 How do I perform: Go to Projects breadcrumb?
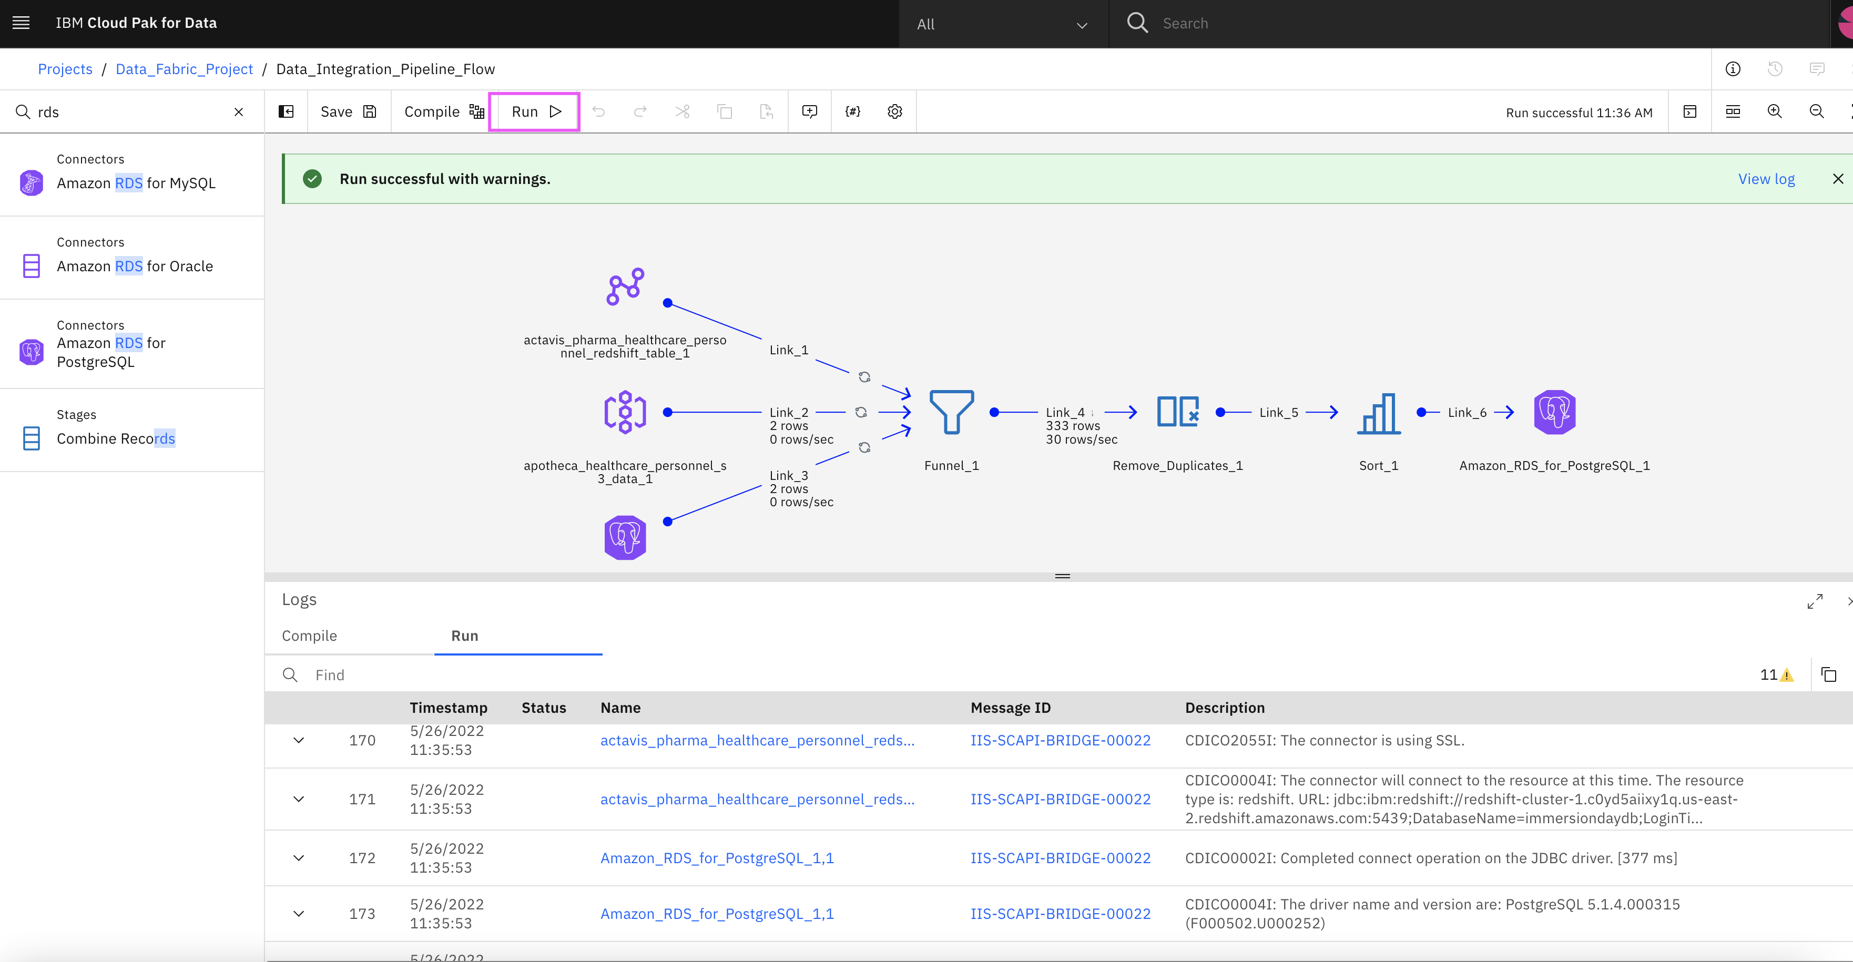point(65,69)
